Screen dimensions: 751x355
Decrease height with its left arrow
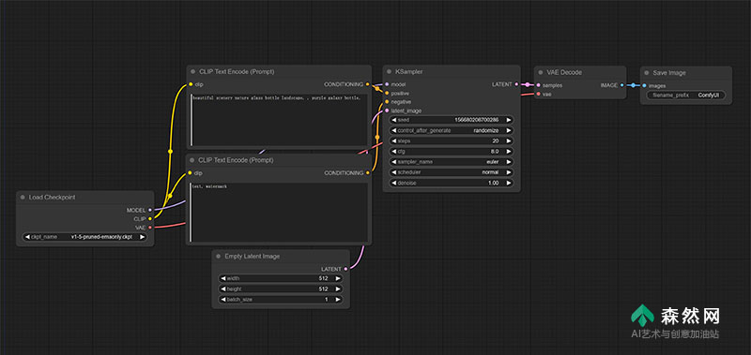[223, 289]
